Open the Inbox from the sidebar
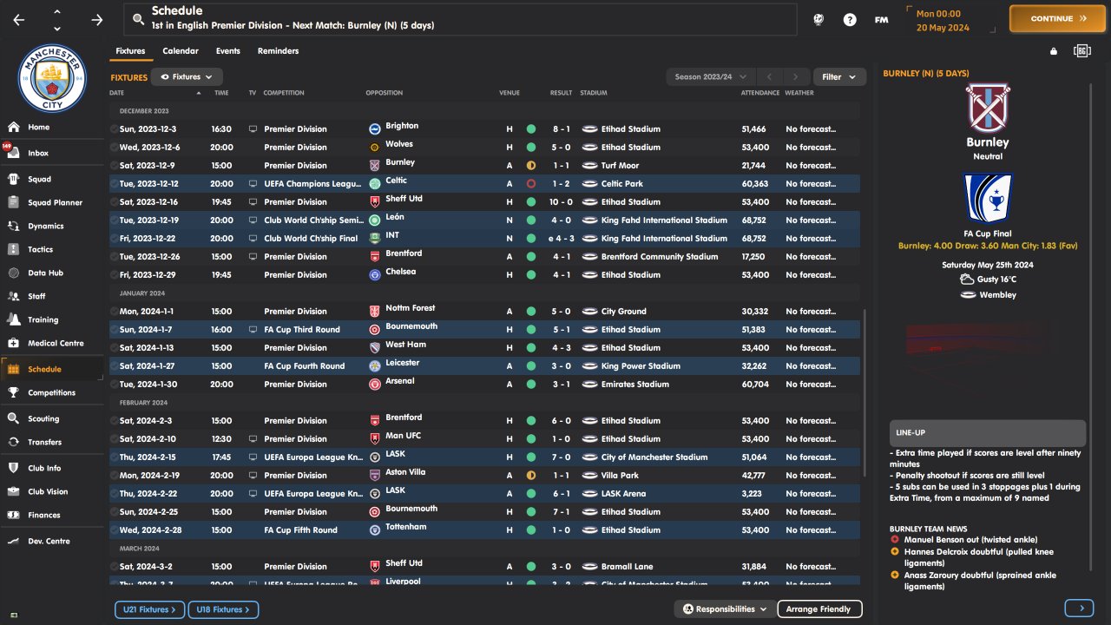Screen dimensions: 1111x625 [x=38, y=154]
